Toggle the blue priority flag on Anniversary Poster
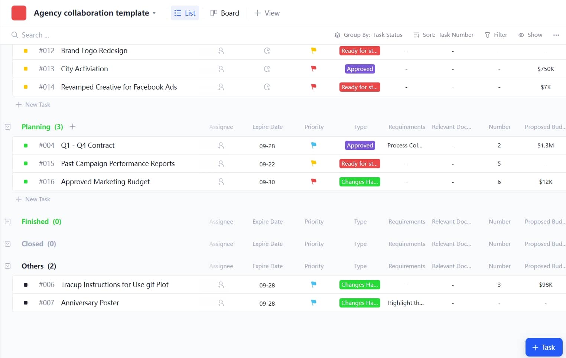This screenshot has width=566, height=358. click(x=313, y=303)
